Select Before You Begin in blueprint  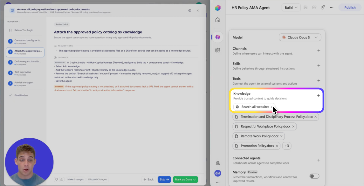coord(24,30)
